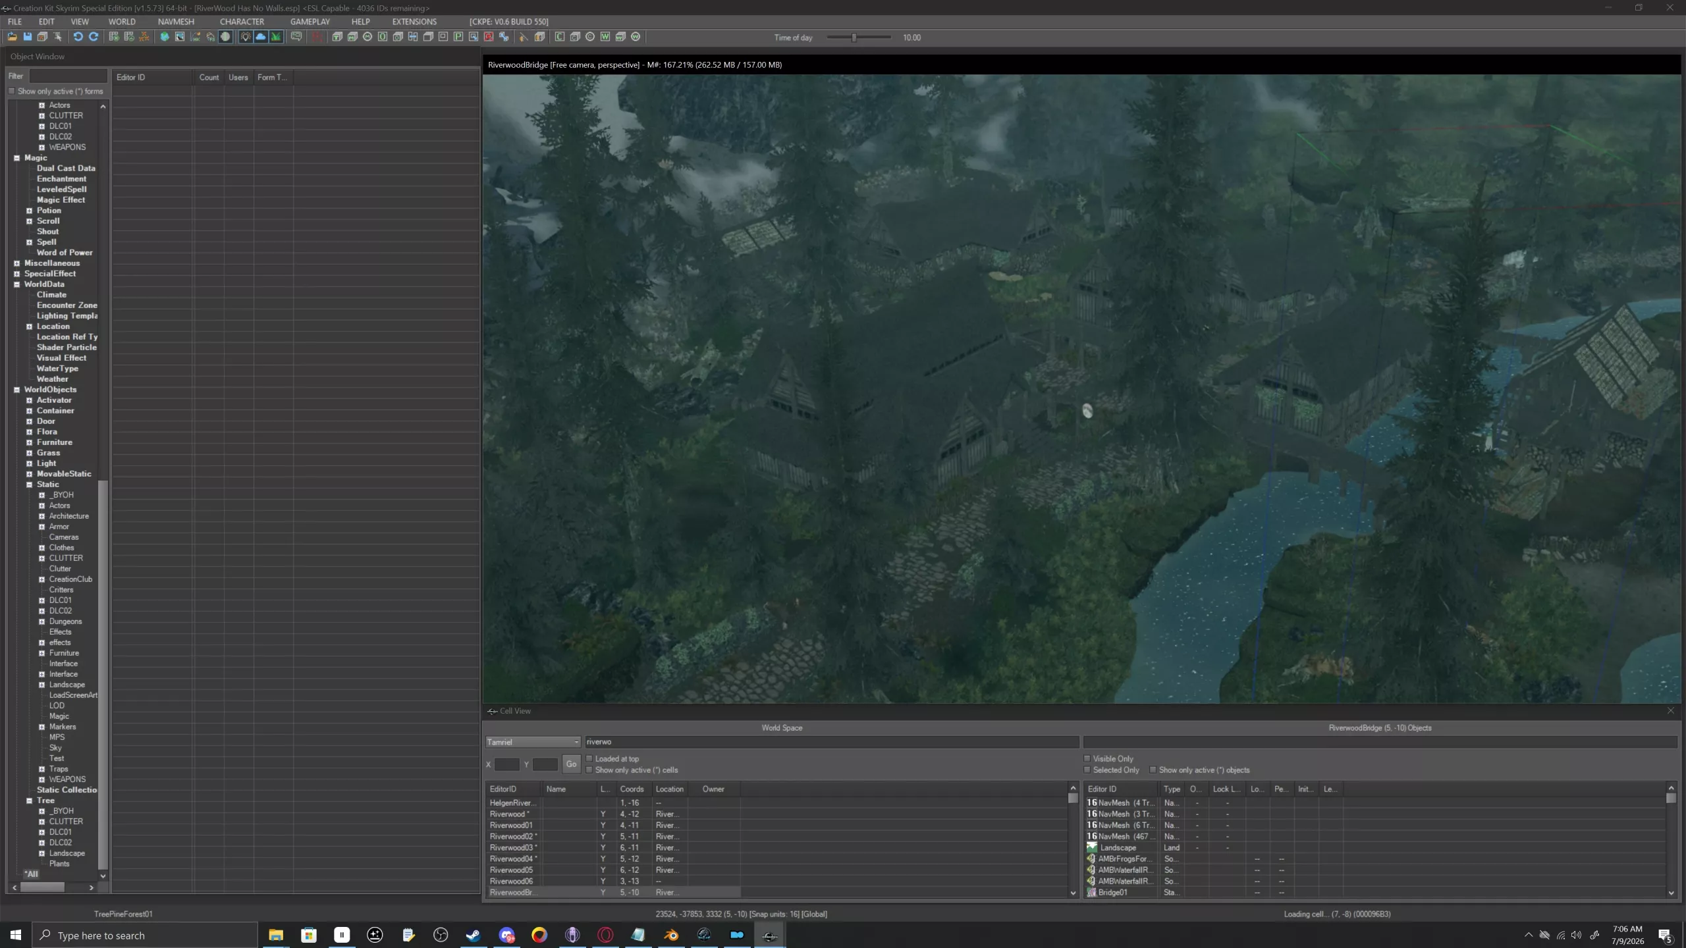Viewport: 1686px width, 948px height.
Task: Open the CHARACTER menu
Action: click(x=242, y=22)
